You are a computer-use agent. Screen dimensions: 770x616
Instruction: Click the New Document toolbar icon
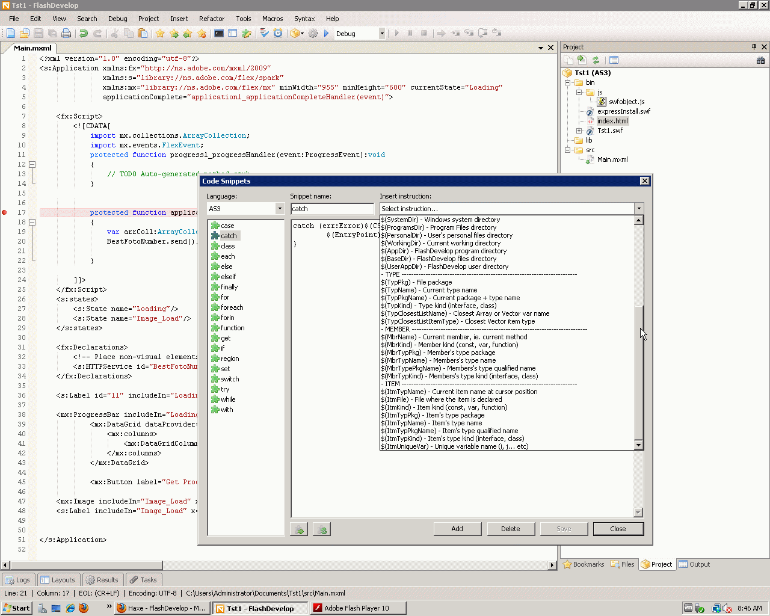pos(11,34)
